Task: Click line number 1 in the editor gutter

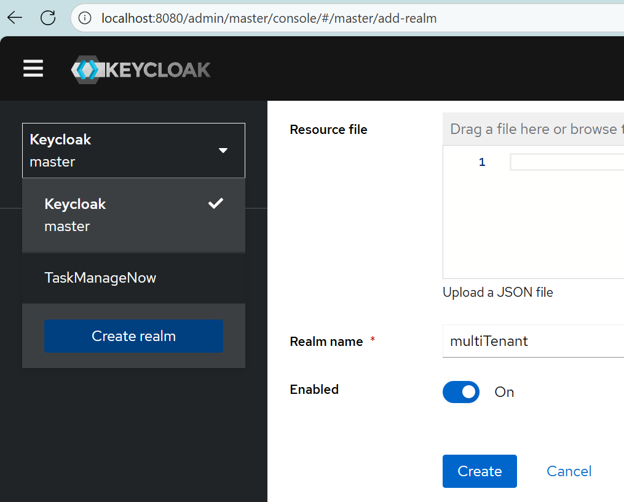Action: 482,162
